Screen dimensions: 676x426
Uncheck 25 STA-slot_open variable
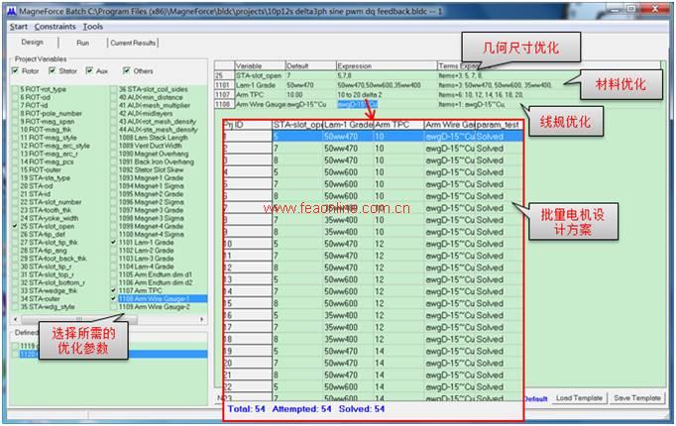[14, 227]
